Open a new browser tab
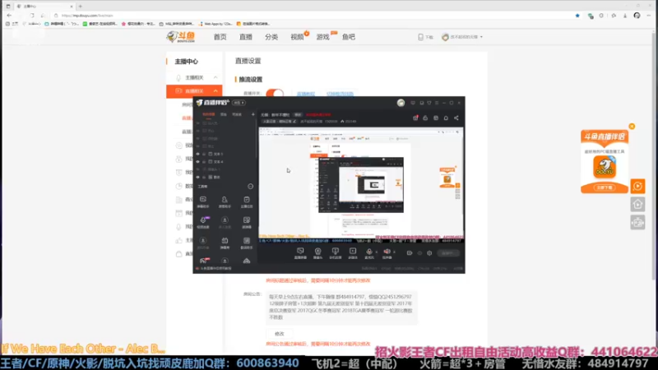Image resolution: width=658 pixels, height=370 pixels. pyautogui.click(x=80, y=7)
